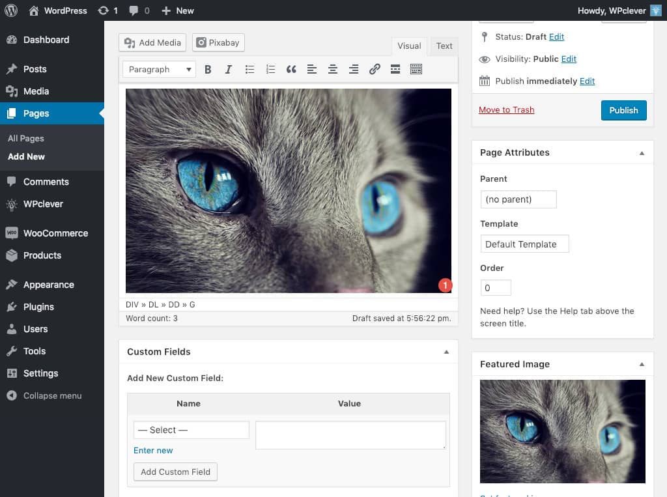The height and width of the screenshot is (497, 667).
Task: Open the custom field Select dropdown
Action: tap(191, 430)
